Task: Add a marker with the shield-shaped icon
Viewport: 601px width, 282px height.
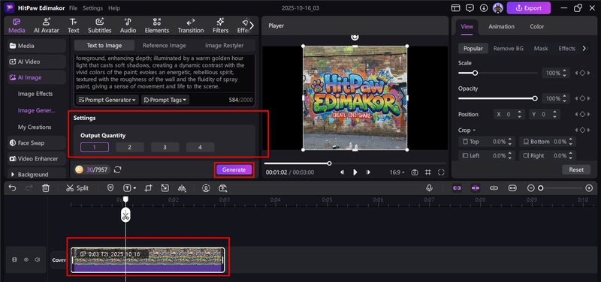Action: (x=110, y=187)
